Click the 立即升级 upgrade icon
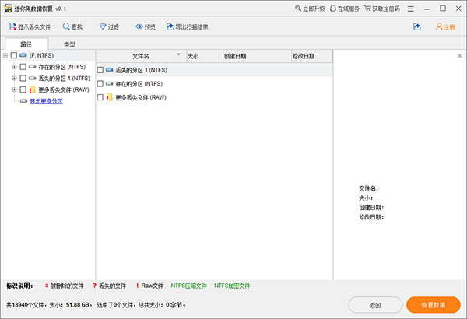This screenshot has height=319, width=467. pyautogui.click(x=300, y=9)
